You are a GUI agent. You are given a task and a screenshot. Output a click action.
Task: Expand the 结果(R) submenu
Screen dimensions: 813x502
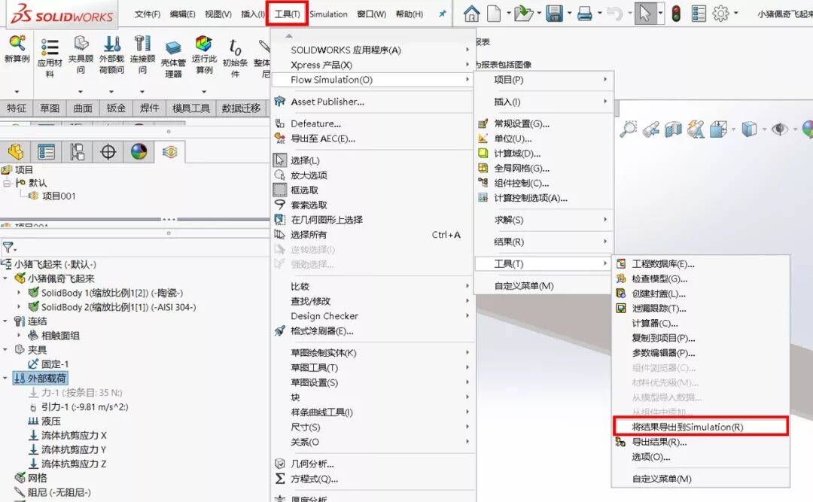544,242
